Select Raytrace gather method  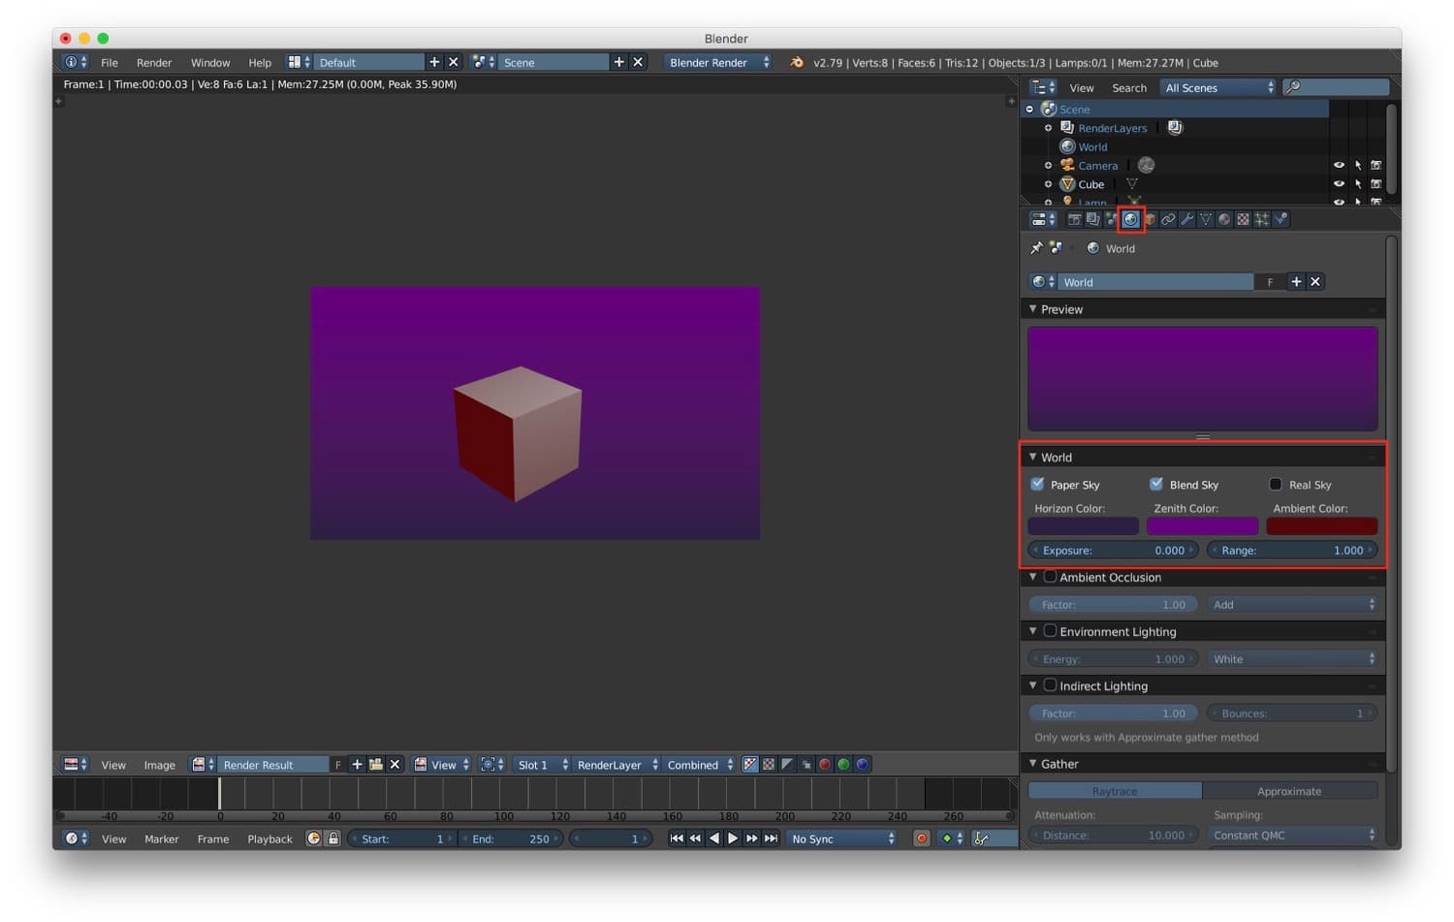point(1115,791)
